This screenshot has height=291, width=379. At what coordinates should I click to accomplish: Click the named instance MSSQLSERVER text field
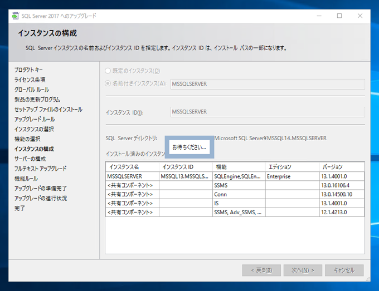point(268,84)
